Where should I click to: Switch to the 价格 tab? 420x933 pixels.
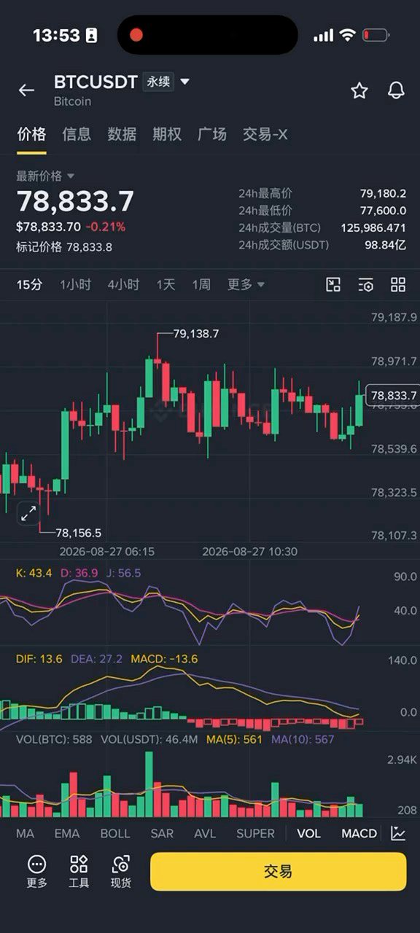point(31,134)
